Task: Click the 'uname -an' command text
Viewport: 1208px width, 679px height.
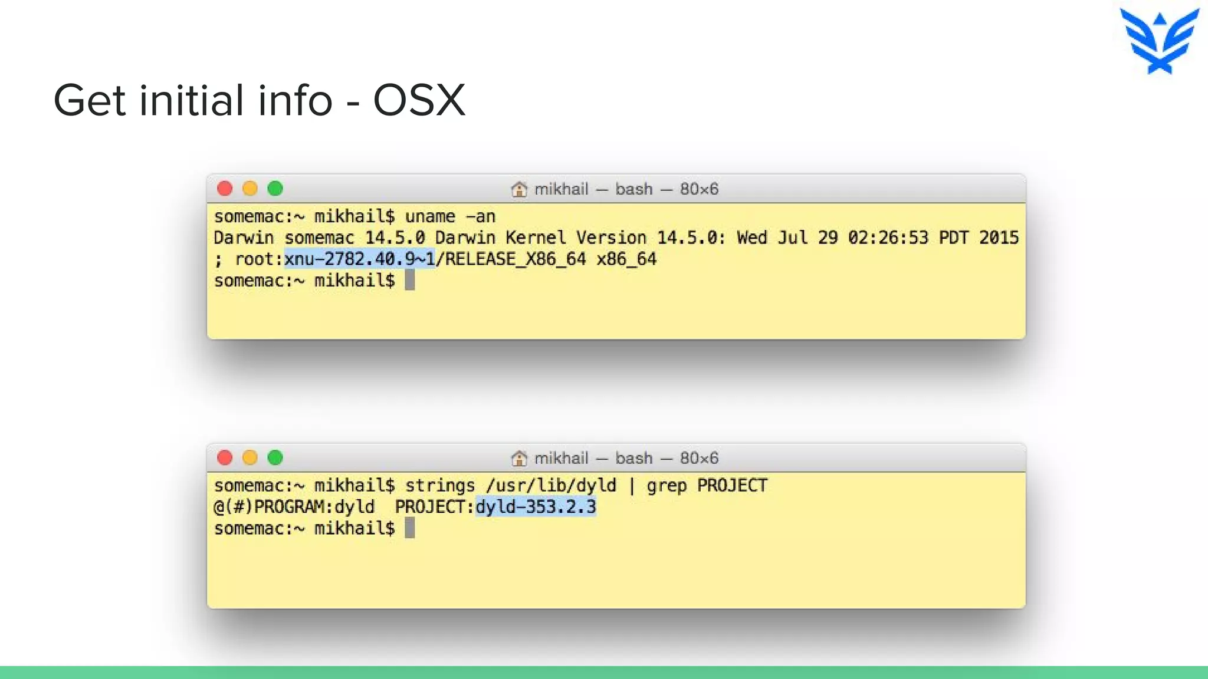Action: [450, 216]
